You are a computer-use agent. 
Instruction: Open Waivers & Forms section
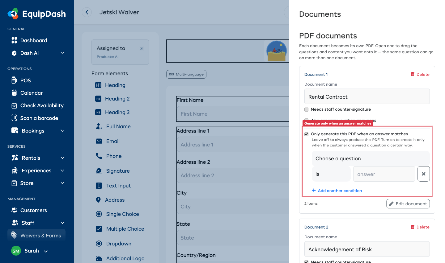pos(36,236)
